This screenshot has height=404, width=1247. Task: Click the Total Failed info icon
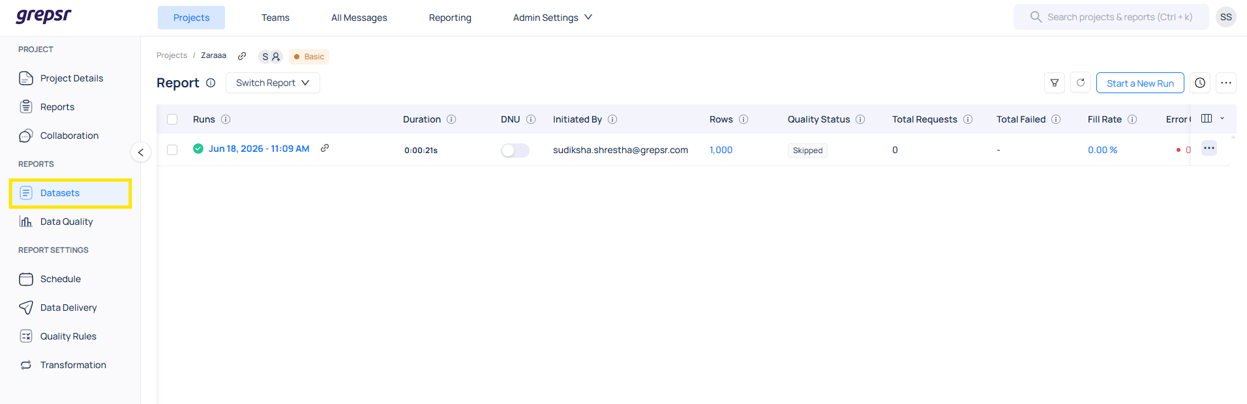click(x=1056, y=119)
